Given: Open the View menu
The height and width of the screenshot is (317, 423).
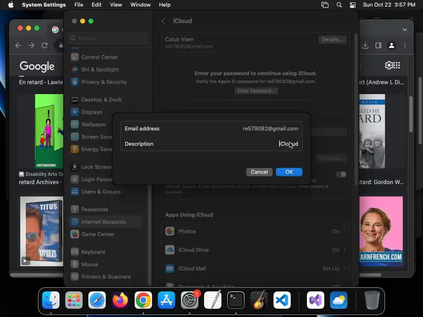Looking at the screenshot, I should point(116,5).
